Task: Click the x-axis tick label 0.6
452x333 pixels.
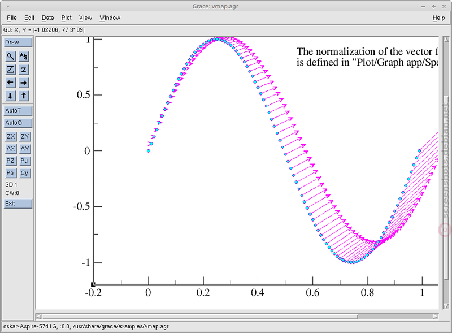Action: [x=312, y=293]
